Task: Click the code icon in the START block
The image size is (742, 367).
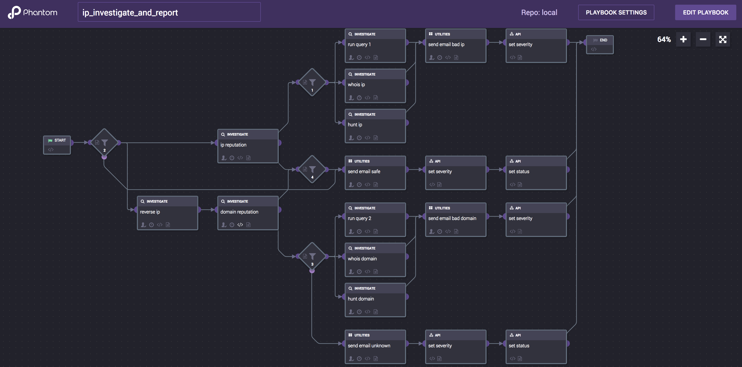Action: [51, 150]
